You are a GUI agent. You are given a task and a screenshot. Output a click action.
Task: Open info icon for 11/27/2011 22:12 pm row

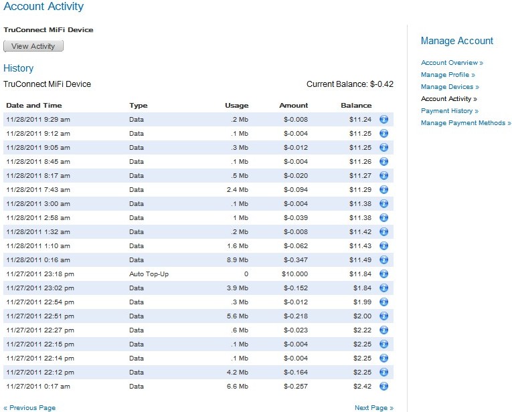(383, 372)
